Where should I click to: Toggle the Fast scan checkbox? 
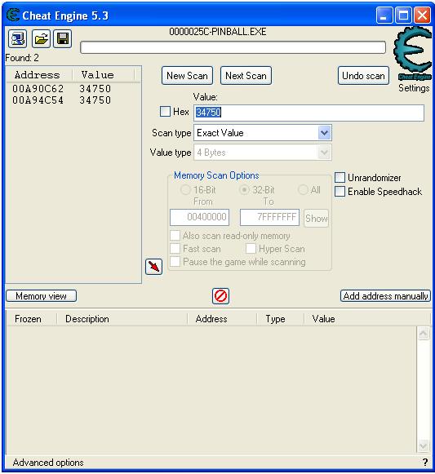pyautogui.click(x=175, y=249)
